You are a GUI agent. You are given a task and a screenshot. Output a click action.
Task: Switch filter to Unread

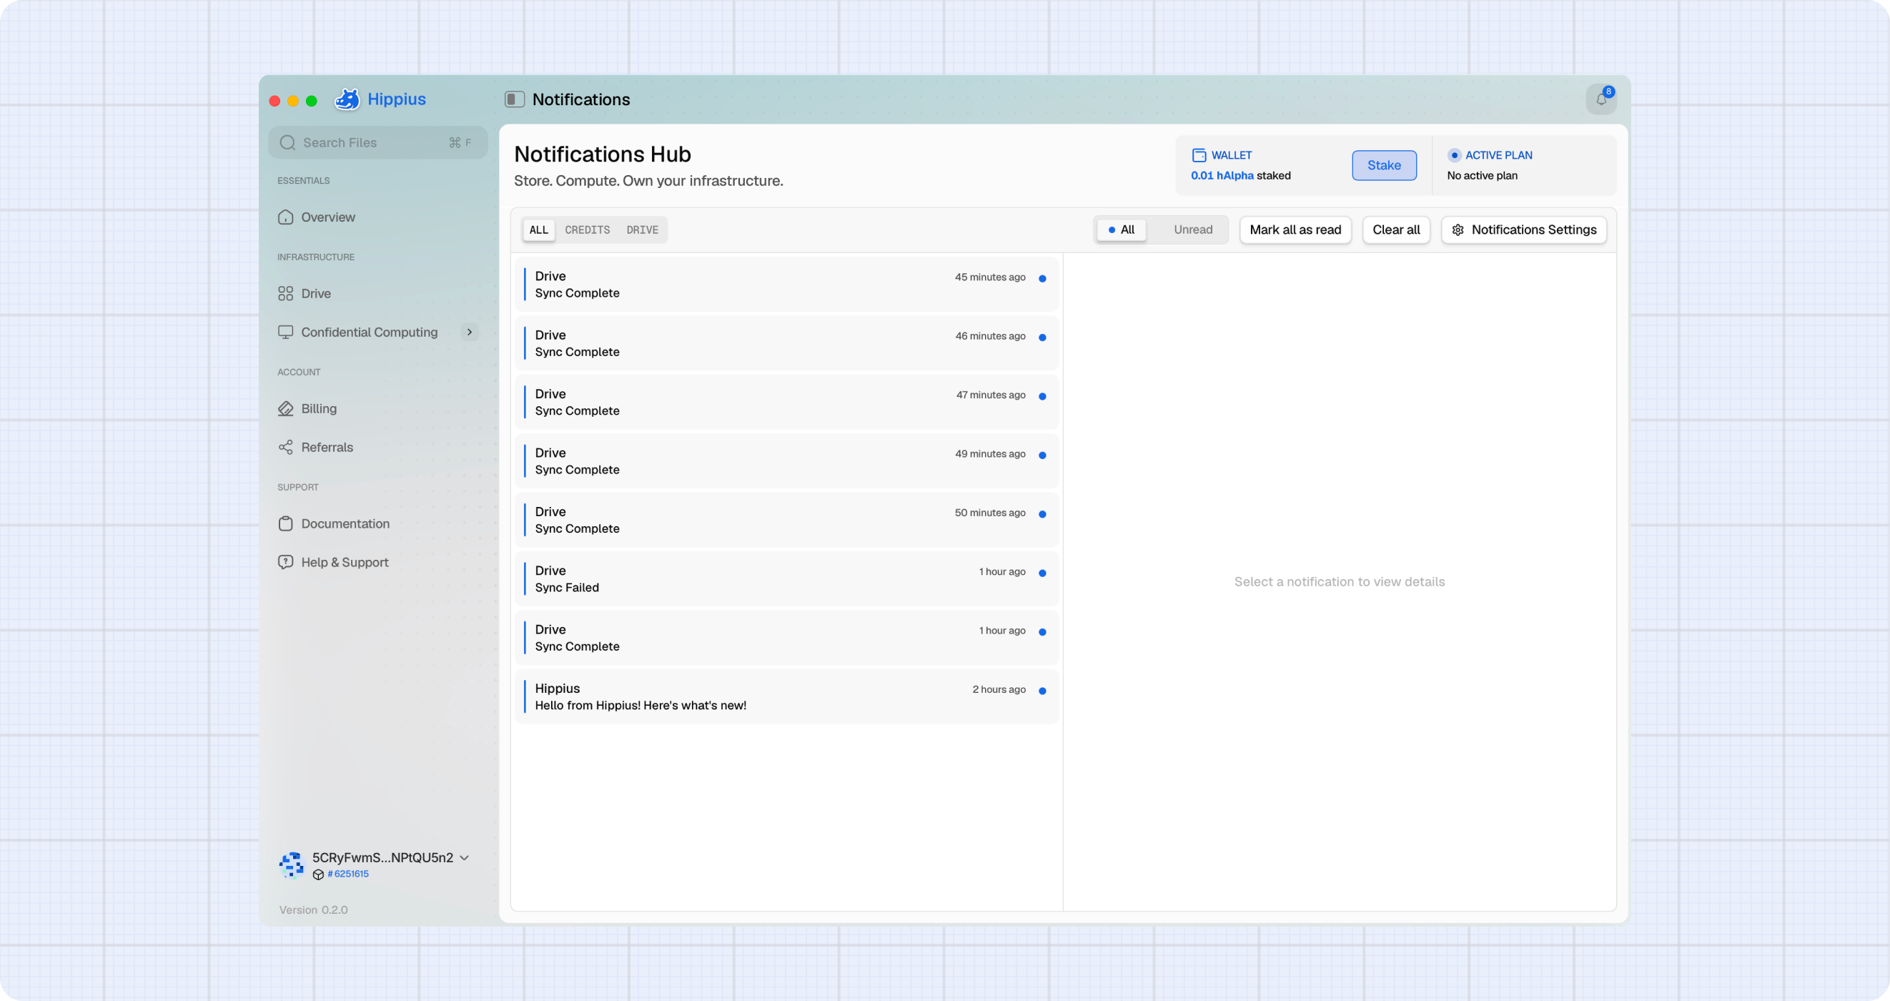pyautogui.click(x=1193, y=230)
